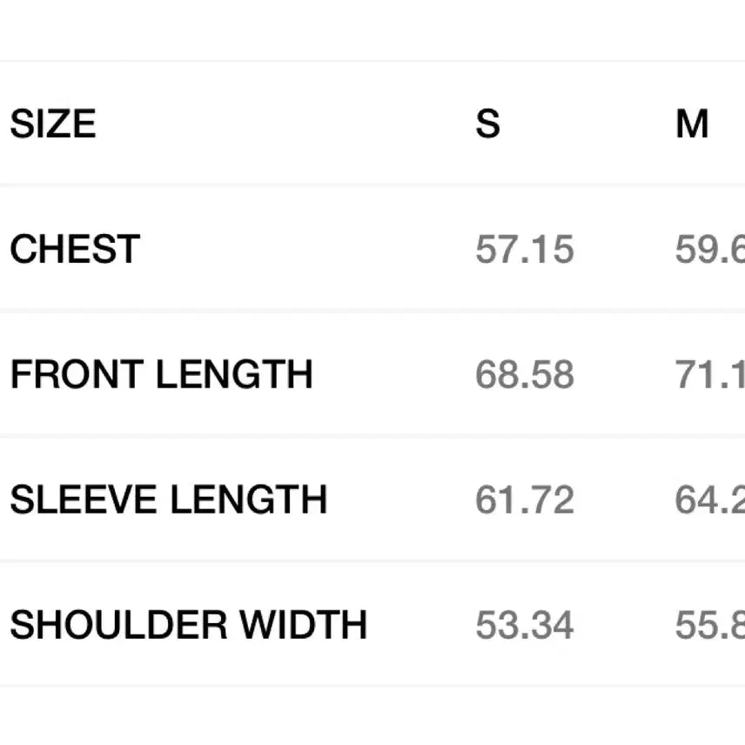Click front length value 68.58
The width and height of the screenshot is (745, 745).
point(525,374)
